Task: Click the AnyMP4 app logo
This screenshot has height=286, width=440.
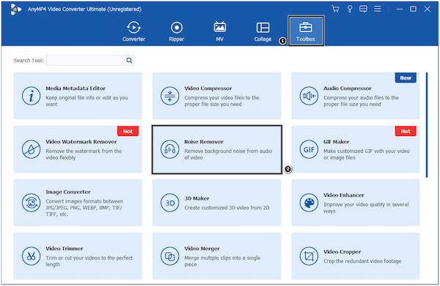Action: point(15,10)
